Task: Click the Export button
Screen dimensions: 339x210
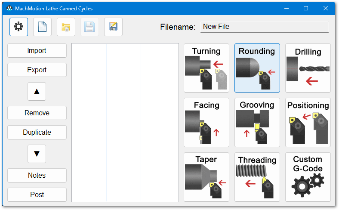Action: pyautogui.click(x=37, y=70)
